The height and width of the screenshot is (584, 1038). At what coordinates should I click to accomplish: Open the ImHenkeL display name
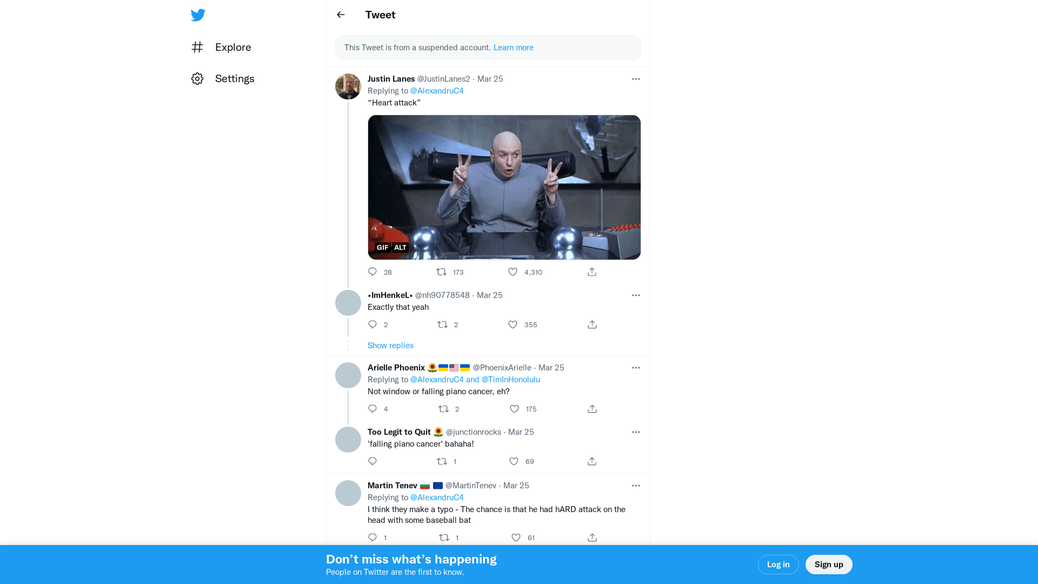(x=390, y=295)
